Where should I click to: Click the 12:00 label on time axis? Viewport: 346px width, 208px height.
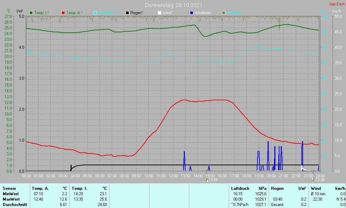[x=173, y=176]
